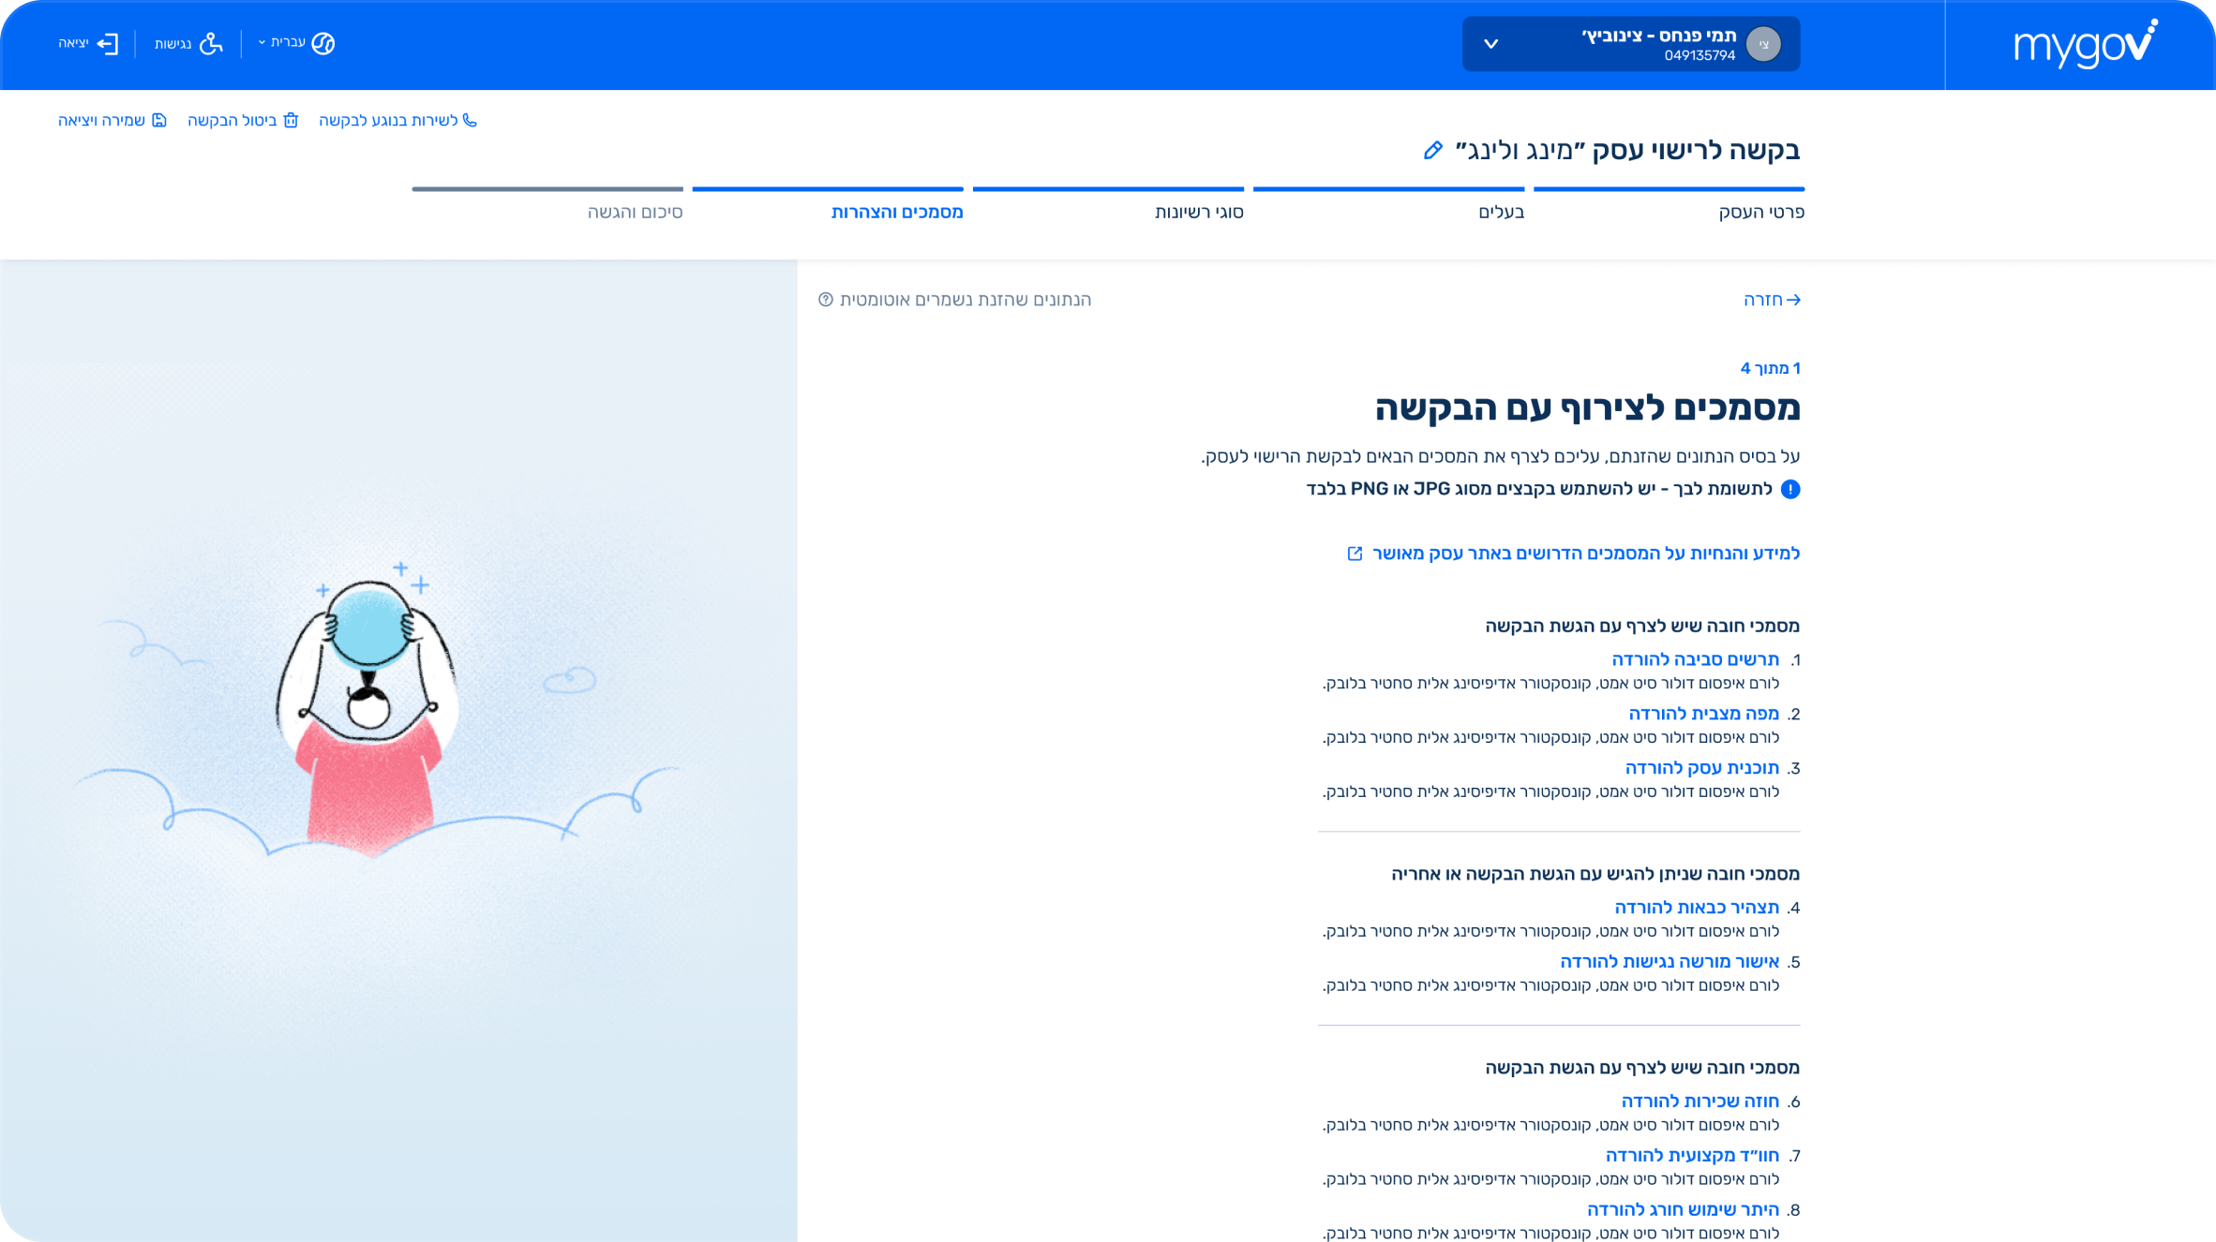
Task: Click the save and exit disk icon
Action: [x=159, y=120]
